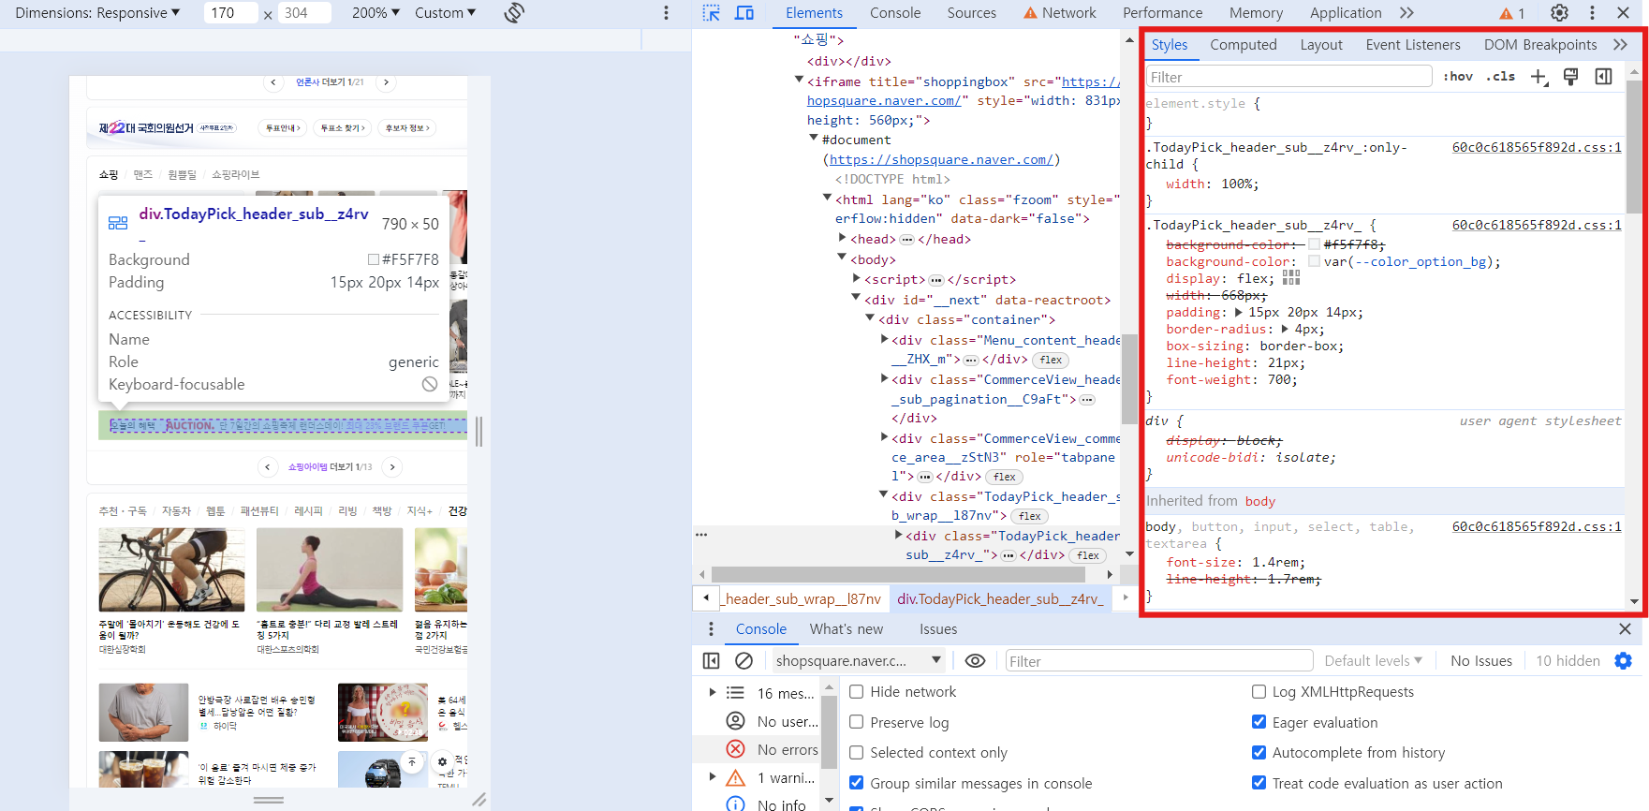Click the create live expression eye icon
The image size is (1649, 811).
pos(975,661)
